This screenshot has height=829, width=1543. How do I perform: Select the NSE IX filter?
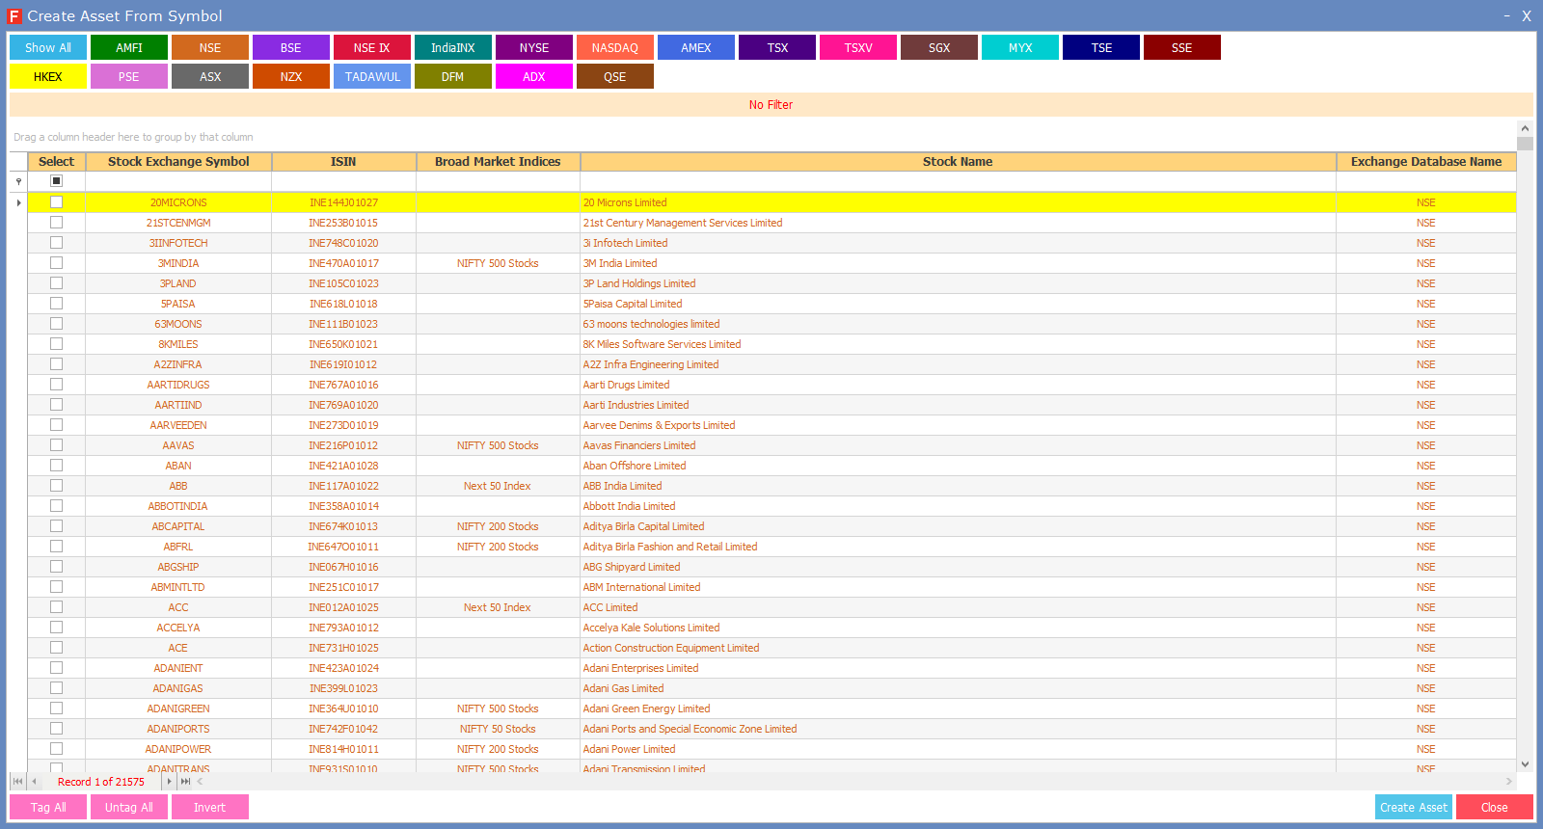point(372,47)
